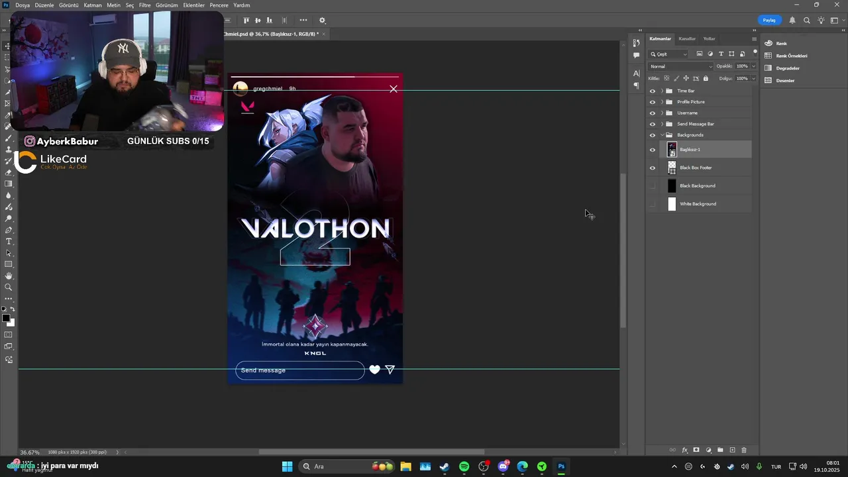Click the Paylaş share button
The image size is (848, 477).
769,21
